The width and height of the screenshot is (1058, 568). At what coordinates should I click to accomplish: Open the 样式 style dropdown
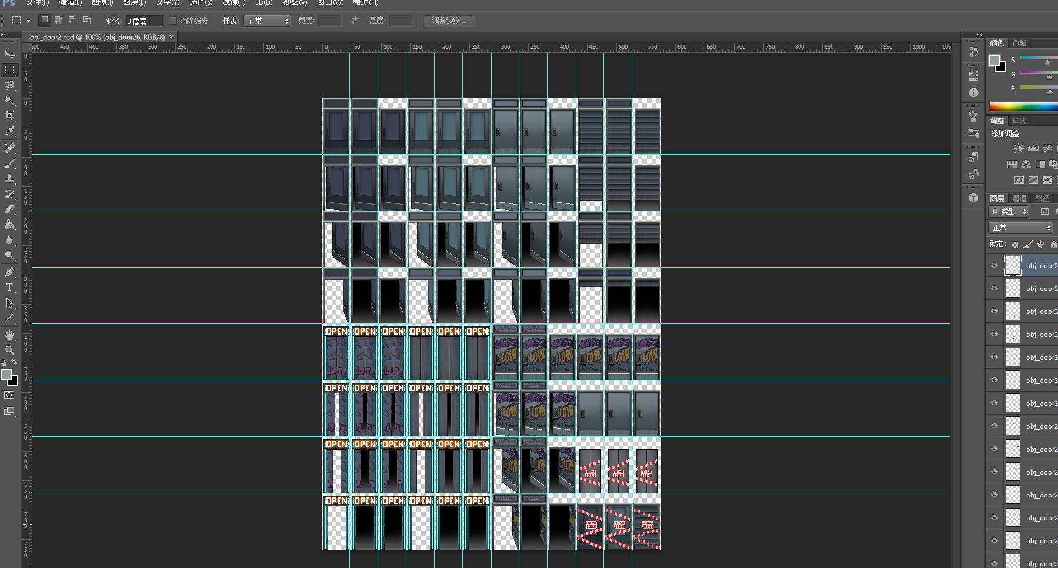tap(268, 21)
